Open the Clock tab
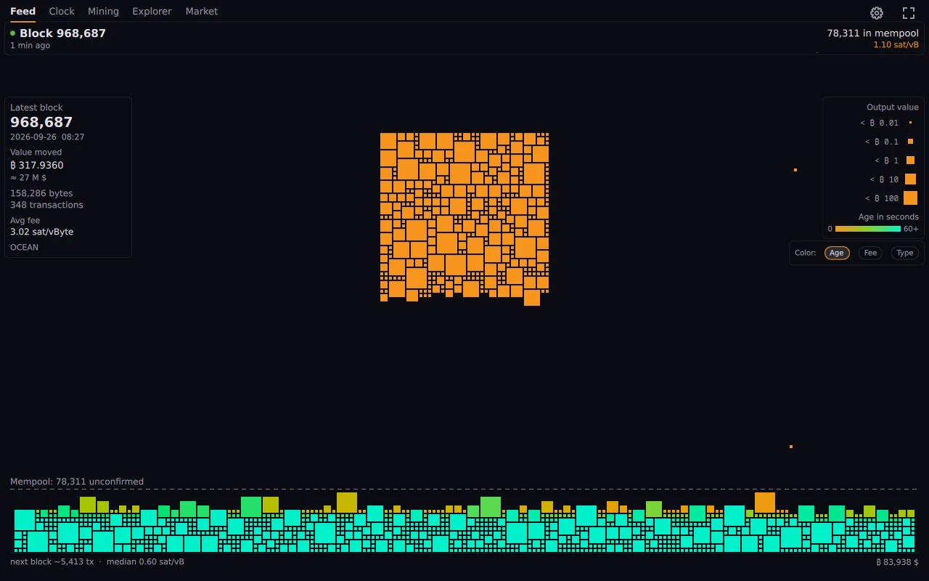The image size is (929, 581). (62, 12)
